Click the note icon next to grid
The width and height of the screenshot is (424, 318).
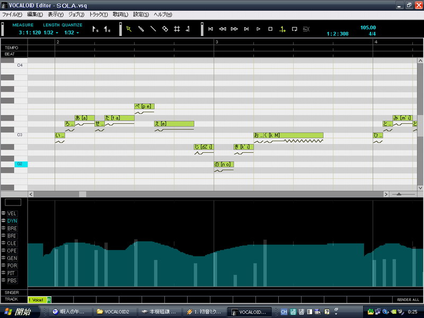[188, 29]
